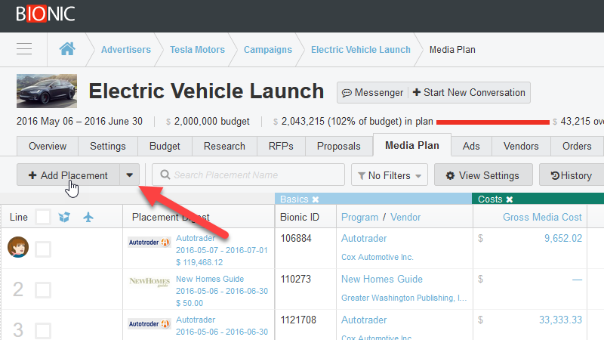604x340 pixels.
Task: Click gross media cost 9,652.02
Action: [562, 238]
